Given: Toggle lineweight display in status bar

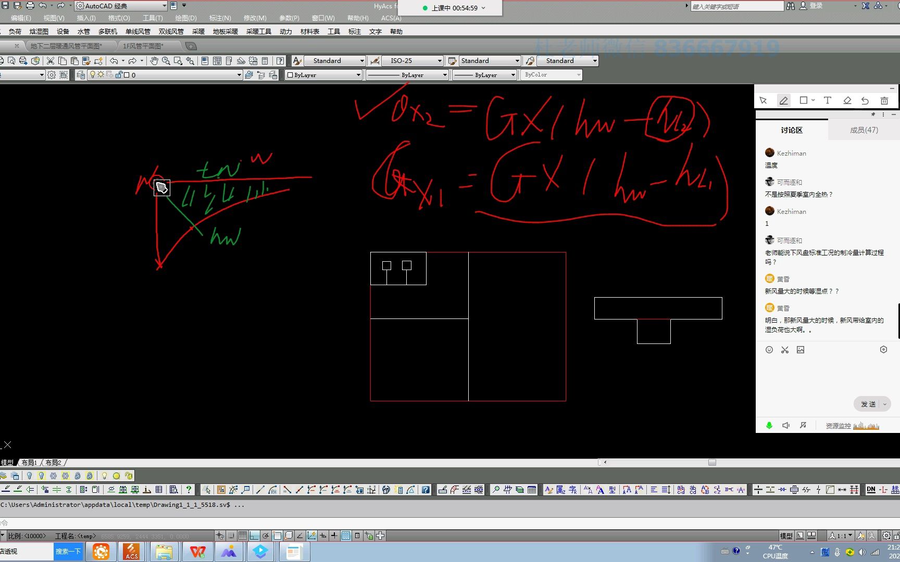Looking at the screenshot, I should (x=334, y=535).
